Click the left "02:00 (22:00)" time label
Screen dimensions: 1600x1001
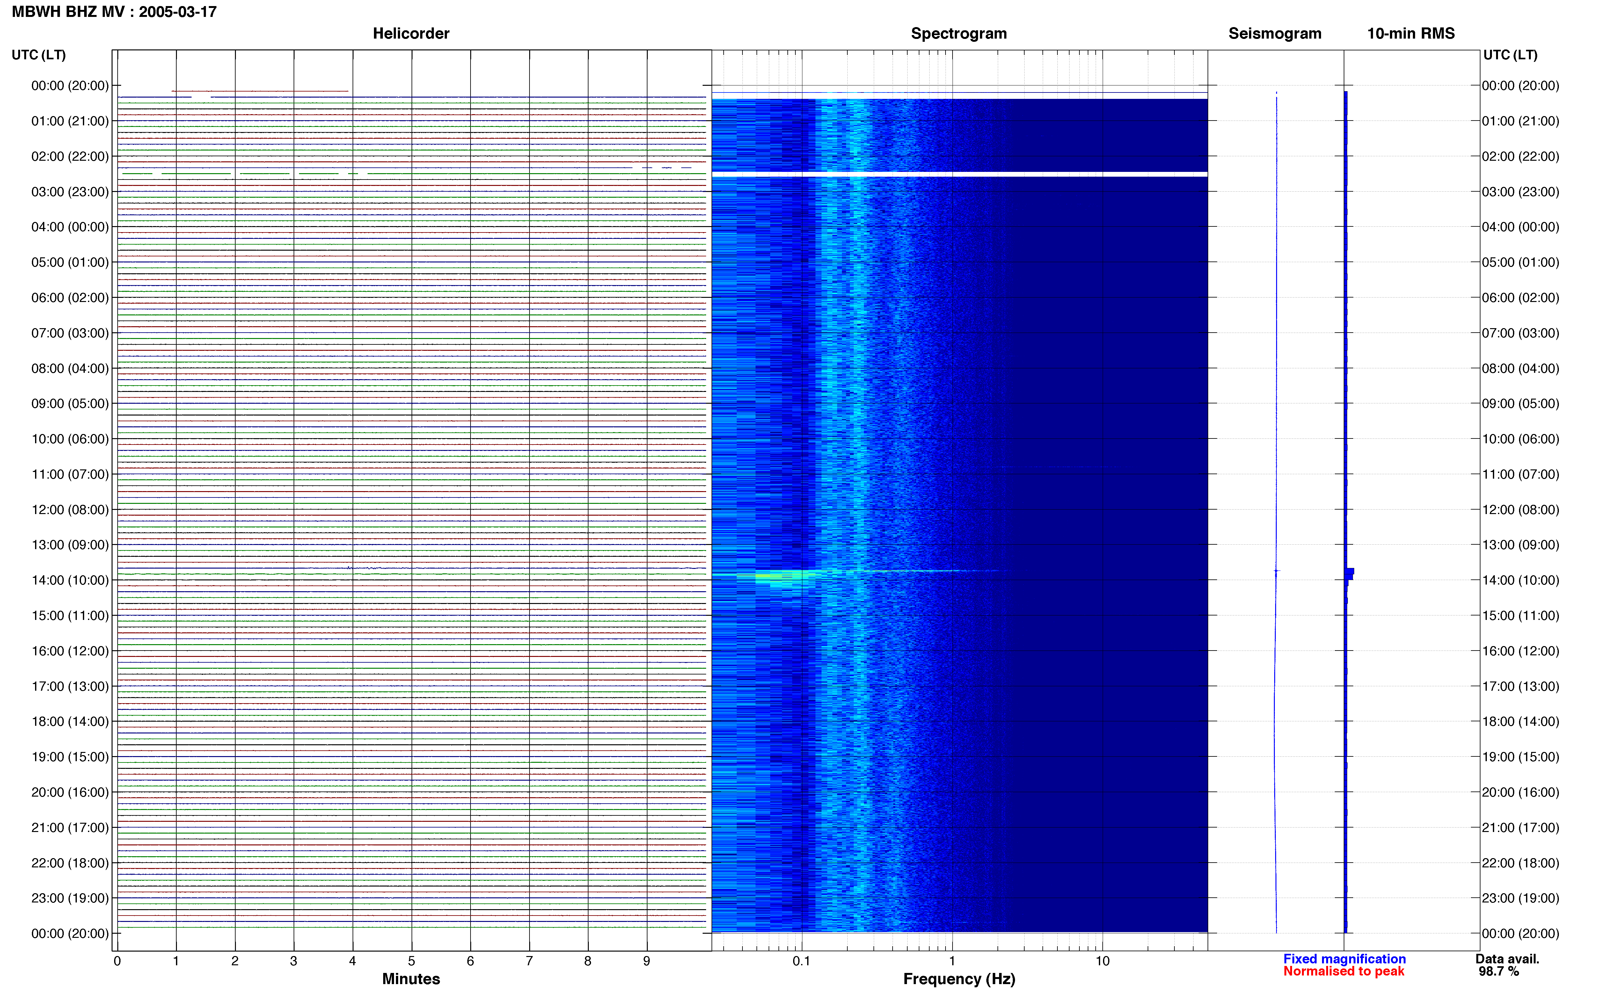click(69, 156)
